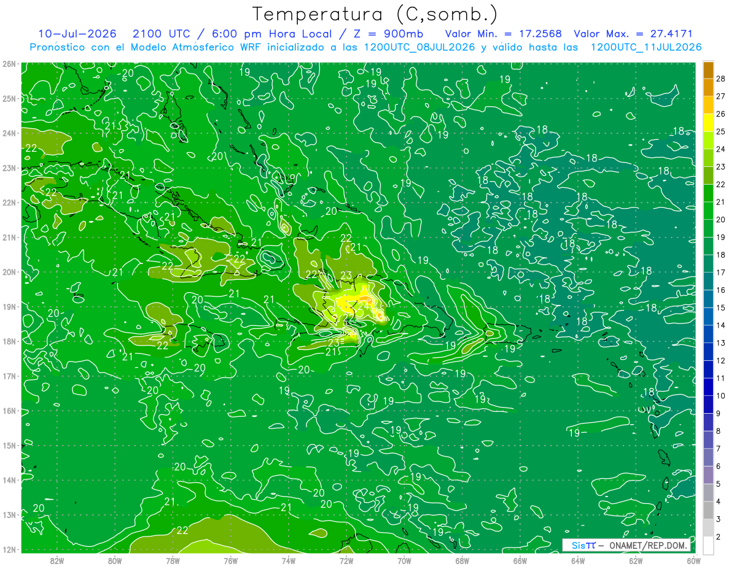Click longitude axis label 76W

point(230,560)
